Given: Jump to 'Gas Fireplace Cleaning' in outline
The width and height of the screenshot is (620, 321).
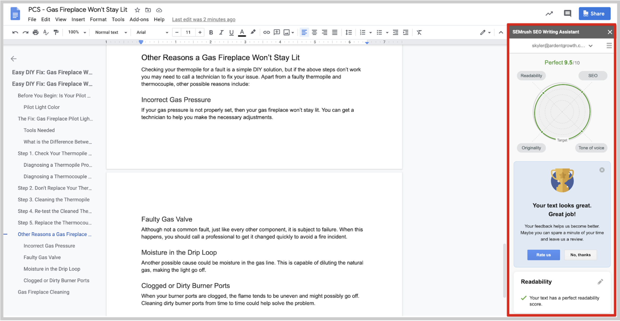Looking at the screenshot, I should pos(44,292).
